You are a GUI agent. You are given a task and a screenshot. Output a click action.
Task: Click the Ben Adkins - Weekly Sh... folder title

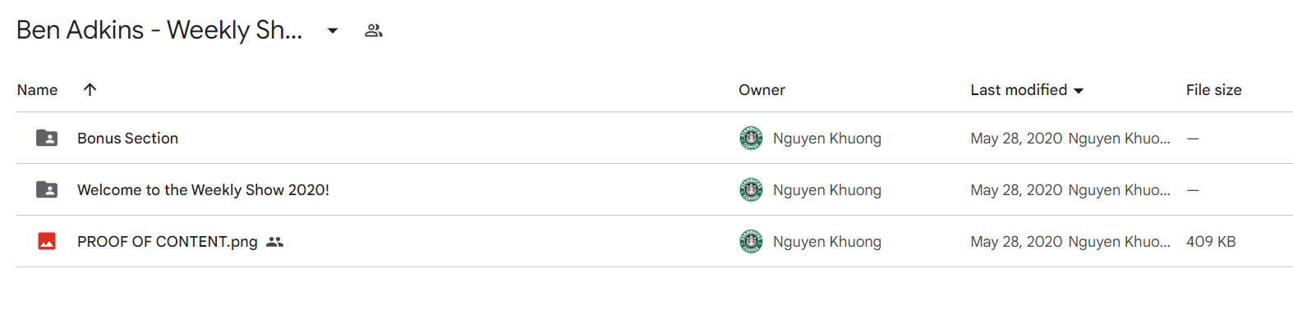[x=159, y=30]
